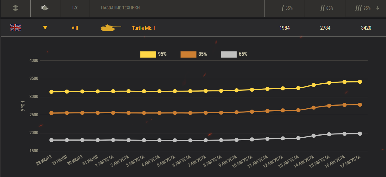Click the down arrow sort indicator
Image resolution: width=386 pixels, height=177 pixels.
[377, 8]
